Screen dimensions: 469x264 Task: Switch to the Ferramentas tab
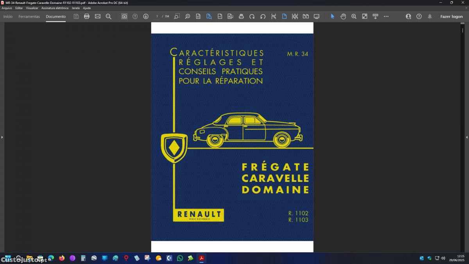29,16
